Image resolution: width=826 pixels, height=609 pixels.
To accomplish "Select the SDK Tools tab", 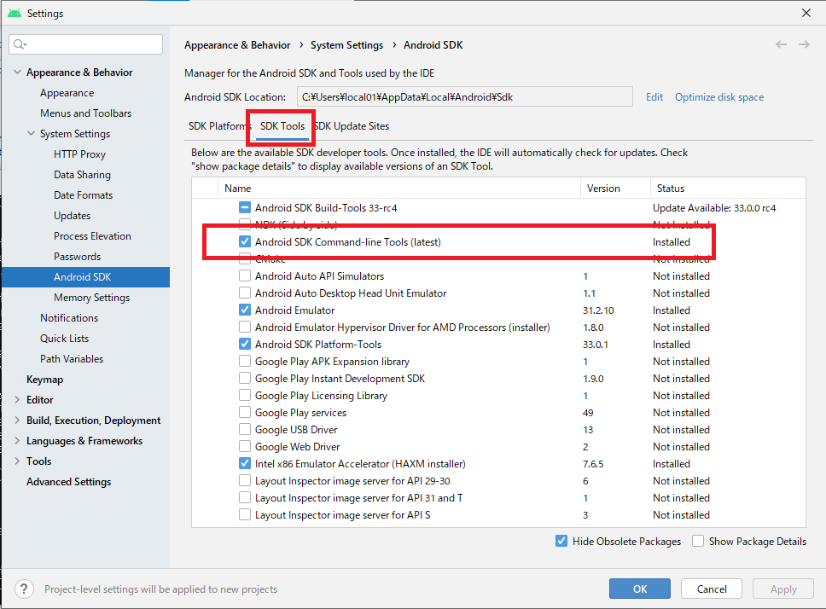I will click(x=282, y=126).
